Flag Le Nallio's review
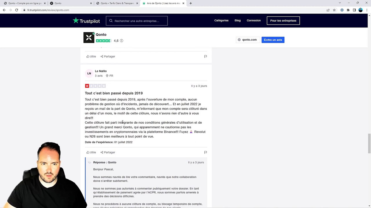371x208 pixels. [x=205, y=152]
